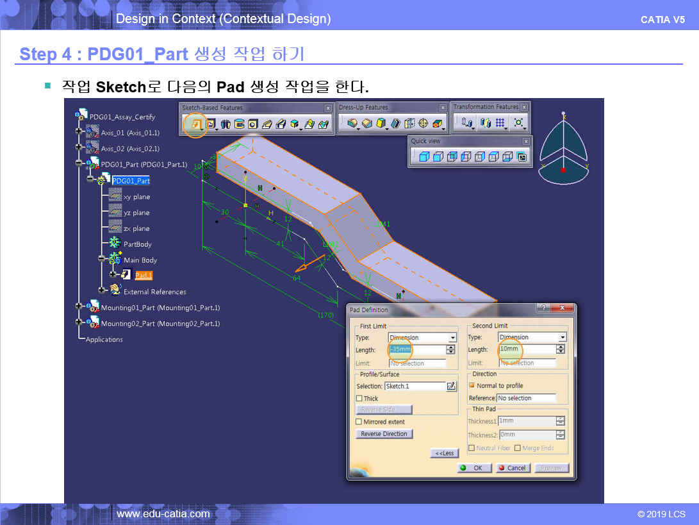Select the Mirror transformation tool
The height and width of the screenshot is (525, 699).
[486, 123]
